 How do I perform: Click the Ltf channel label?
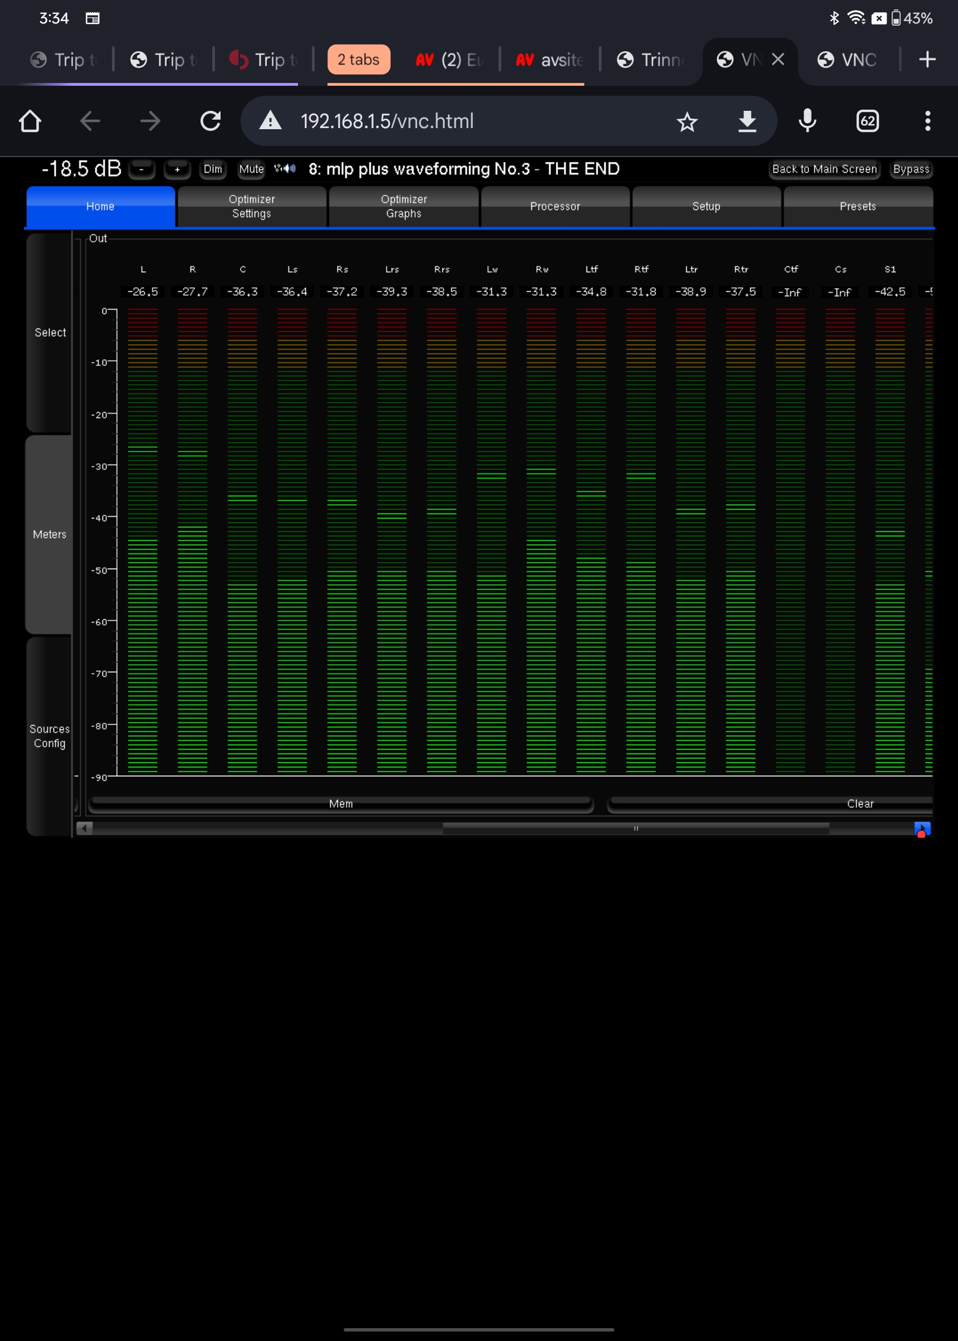click(591, 269)
